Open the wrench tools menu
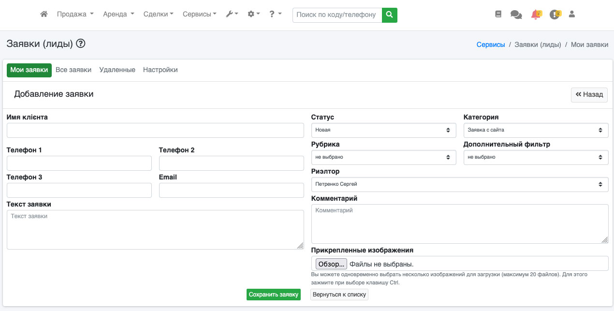 click(x=232, y=15)
